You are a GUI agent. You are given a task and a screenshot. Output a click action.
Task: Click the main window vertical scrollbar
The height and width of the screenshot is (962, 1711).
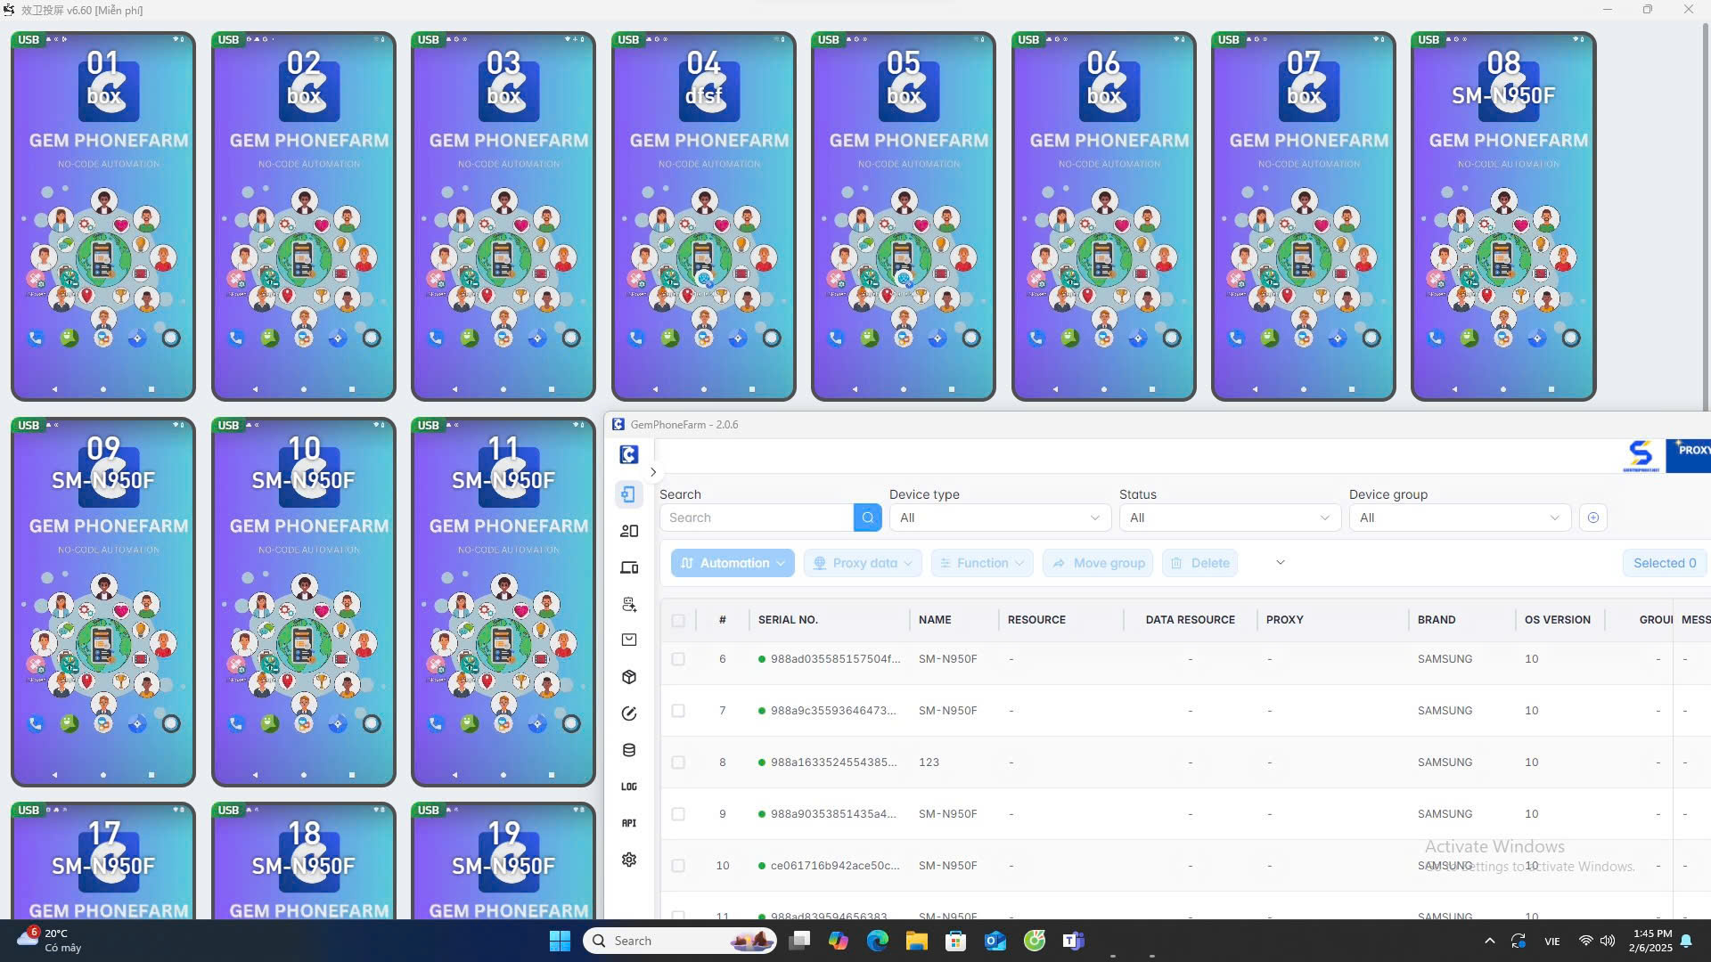[1705, 218]
